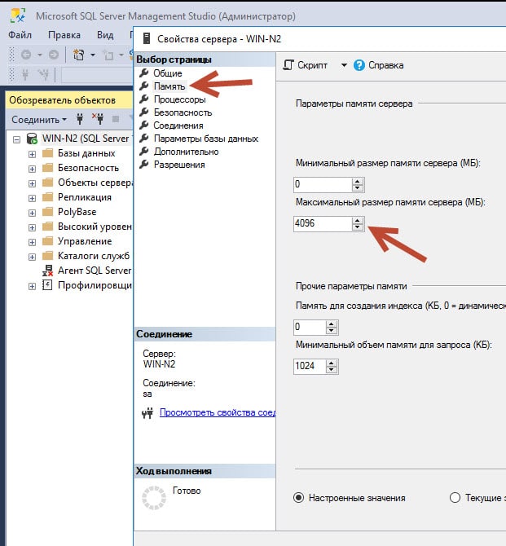Image resolution: width=506 pixels, height=546 pixels.
Task: Expand the Каталоги служб folder
Action: point(32,257)
